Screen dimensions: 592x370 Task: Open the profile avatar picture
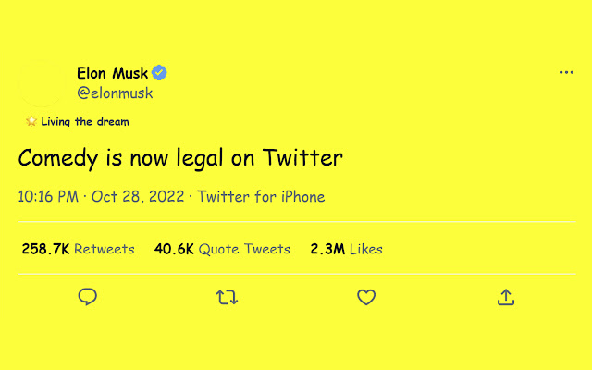coord(43,83)
